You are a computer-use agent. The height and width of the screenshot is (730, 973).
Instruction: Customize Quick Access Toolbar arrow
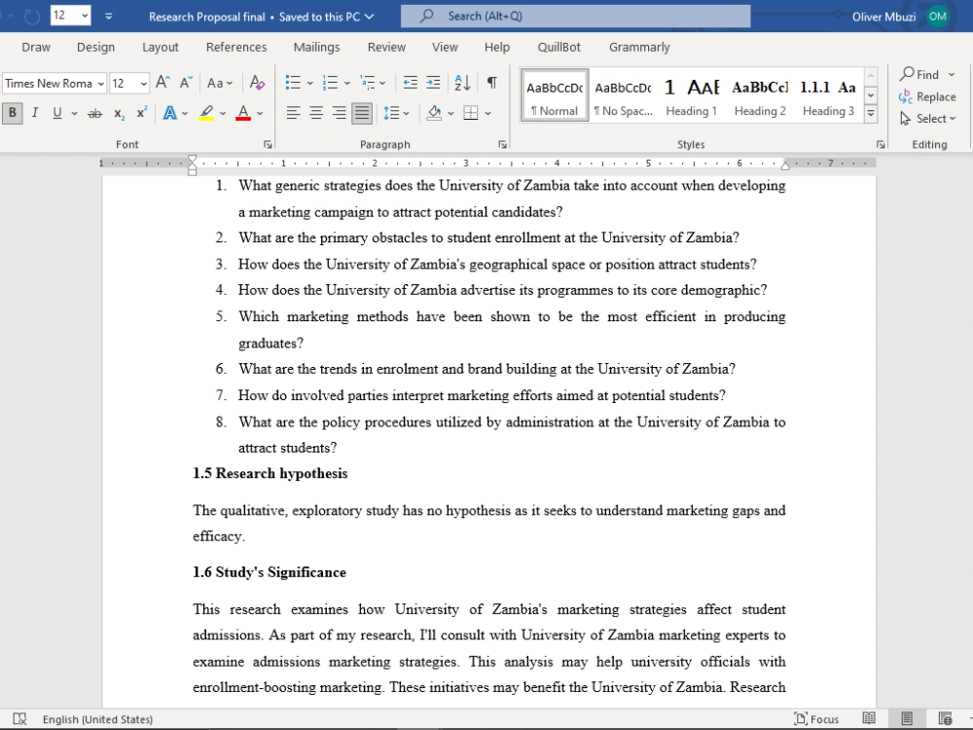(109, 17)
